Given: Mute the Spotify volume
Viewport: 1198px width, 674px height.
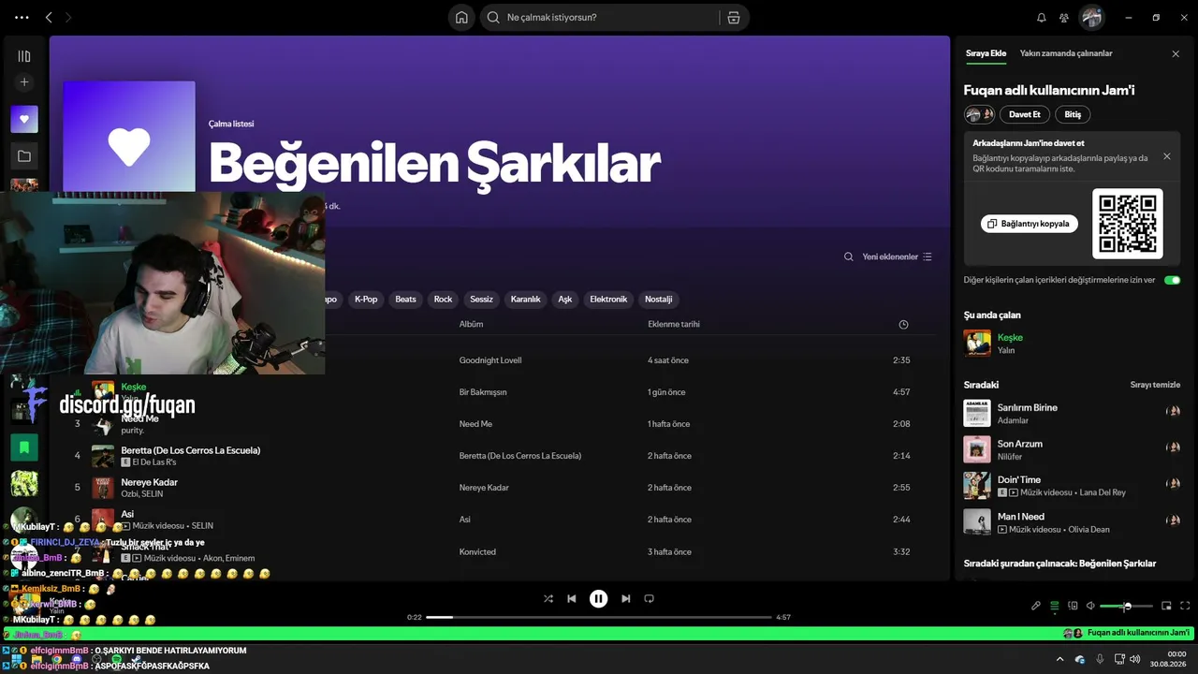Looking at the screenshot, I should pyautogui.click(x=1090, y=606).
